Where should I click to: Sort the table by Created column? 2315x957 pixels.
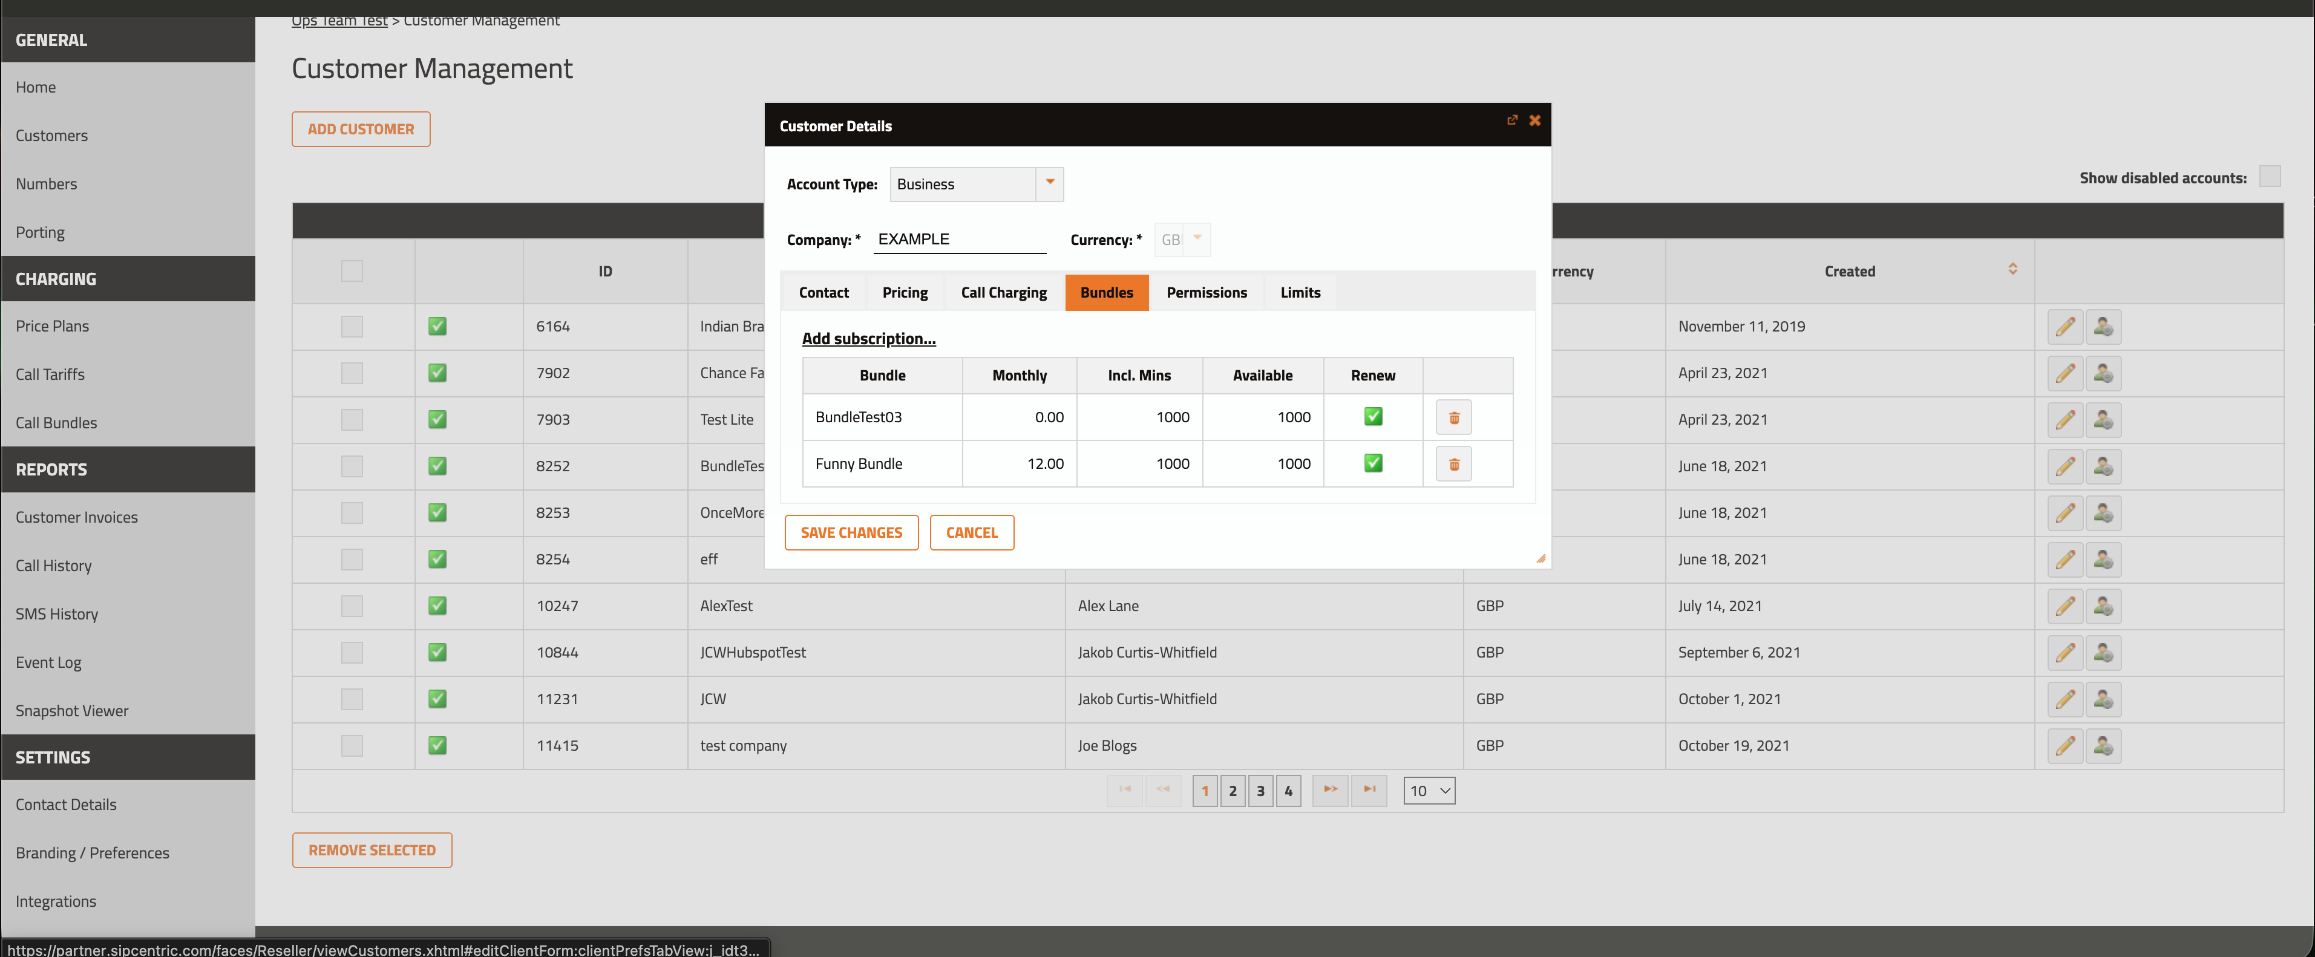(x=2012, y=270)
